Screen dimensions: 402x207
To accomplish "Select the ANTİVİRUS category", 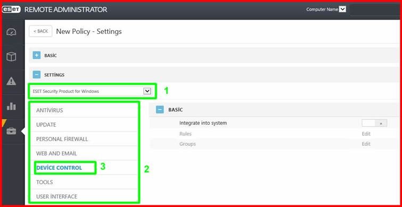I will (x=84, y=110).
